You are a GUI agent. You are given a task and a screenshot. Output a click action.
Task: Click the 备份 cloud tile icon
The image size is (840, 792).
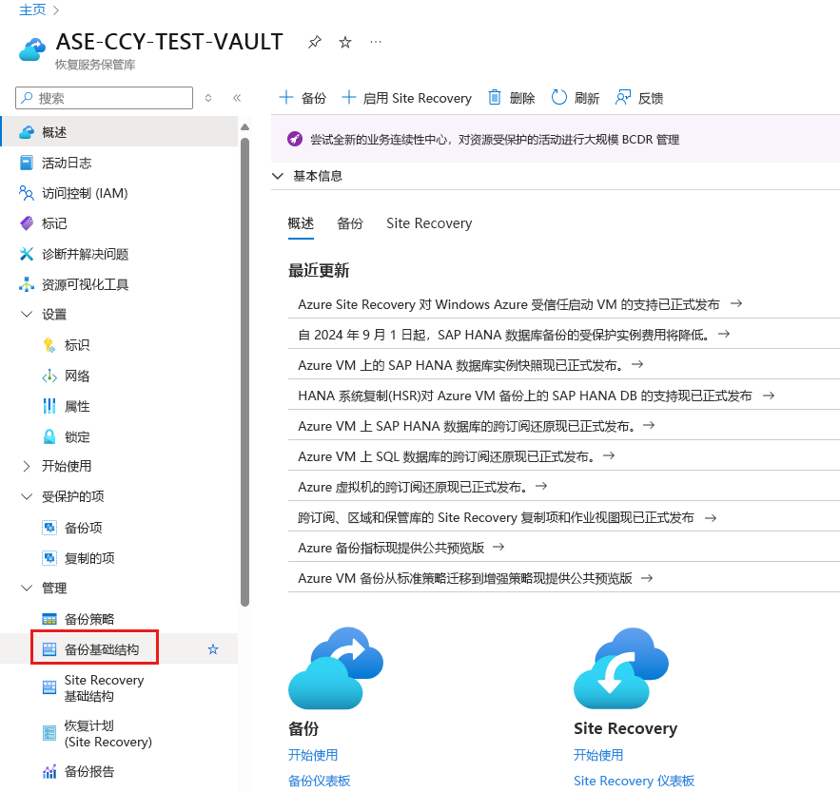click(x=336, y=668)
